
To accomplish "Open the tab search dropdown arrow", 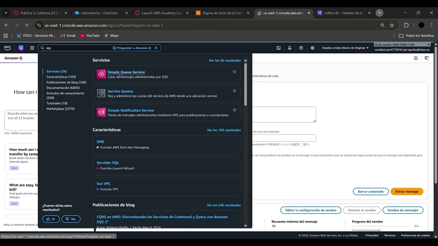I will 6,13.
